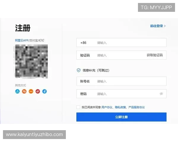Click the blurred QR code image
This screenshot has width=178, height=142.
click(31, 61)
